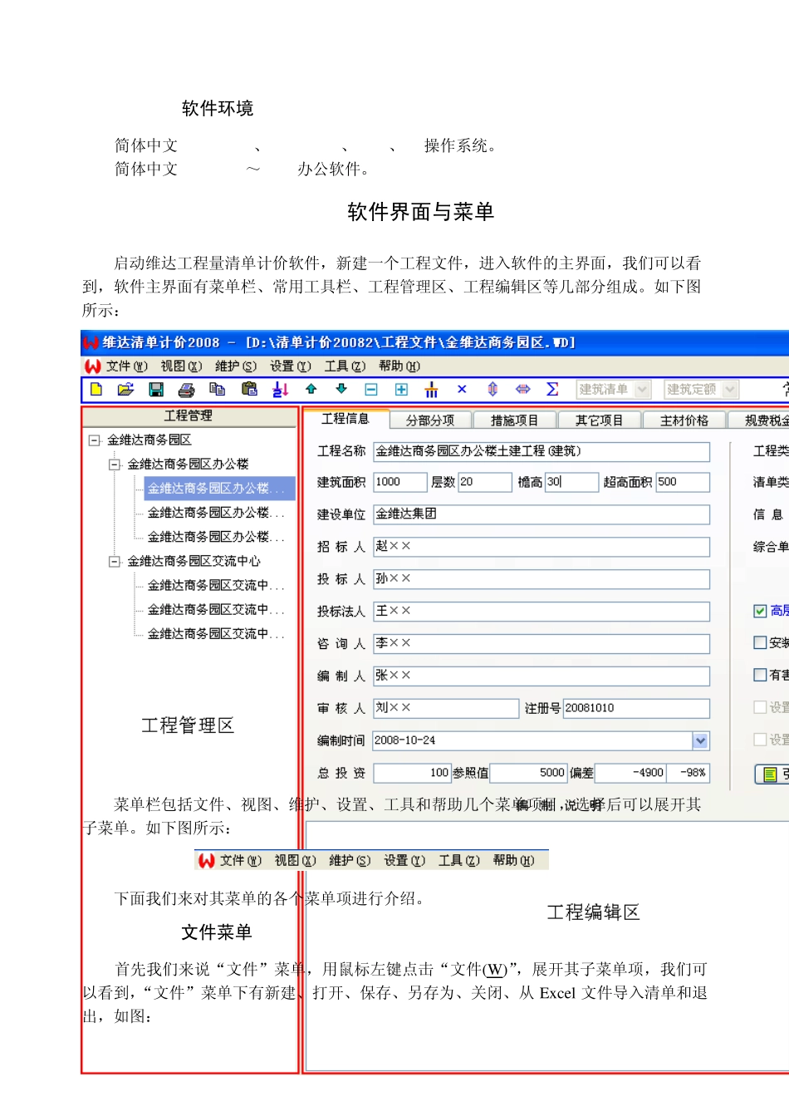
Task: Switch to the 主材价格 tab
Action: point(684,420)
